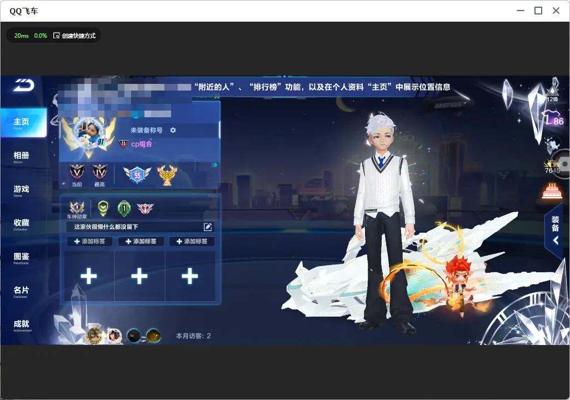Click the 车神勋章 medal icon

coord(77,208)
